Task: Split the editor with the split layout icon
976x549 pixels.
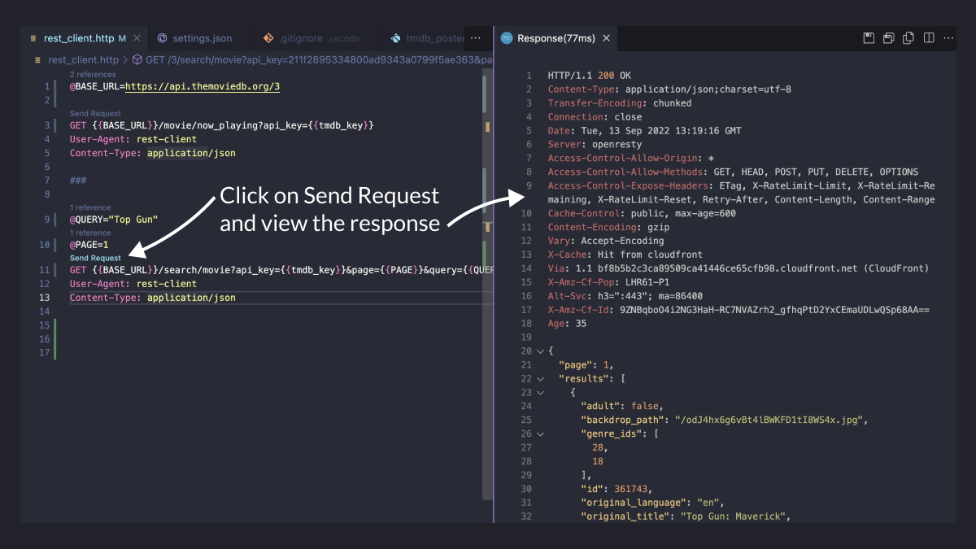Action: pyautogui.click(x=928, y=37)
